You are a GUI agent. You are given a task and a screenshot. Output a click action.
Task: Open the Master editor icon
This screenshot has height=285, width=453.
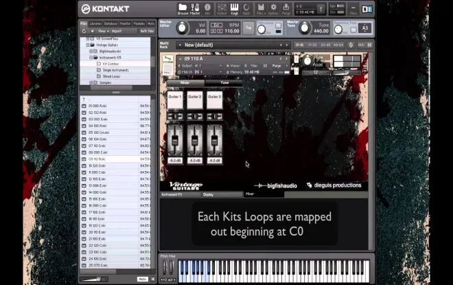tap(195, 9)
